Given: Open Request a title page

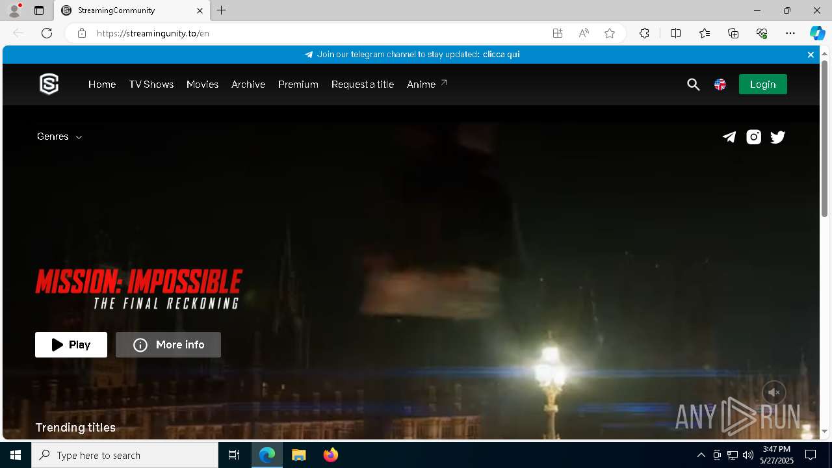Looking at the screenshot, I should (363, 84).
